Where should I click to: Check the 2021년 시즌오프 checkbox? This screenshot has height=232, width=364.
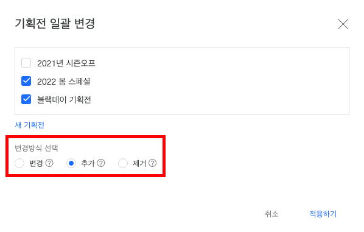26,63
